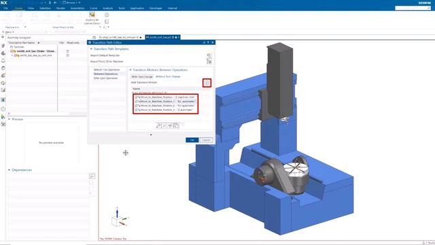Click the delete X icon below the motion list
Viewport: 435px width, 245px height.
[x=164, y=126]
